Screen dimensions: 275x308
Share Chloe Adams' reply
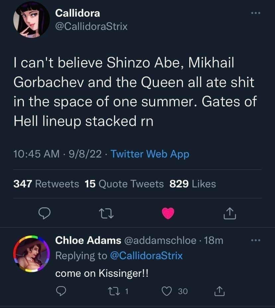click(x=219, y=291)
